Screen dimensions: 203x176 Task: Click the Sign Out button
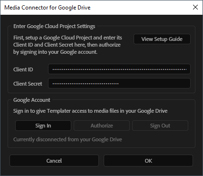pyautogui.click(x=160, y=126)
